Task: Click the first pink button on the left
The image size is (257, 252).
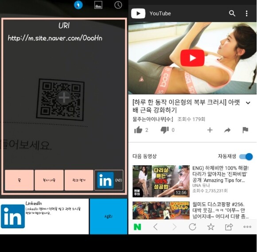Action: pyautogui.click(x=19, y=180)
